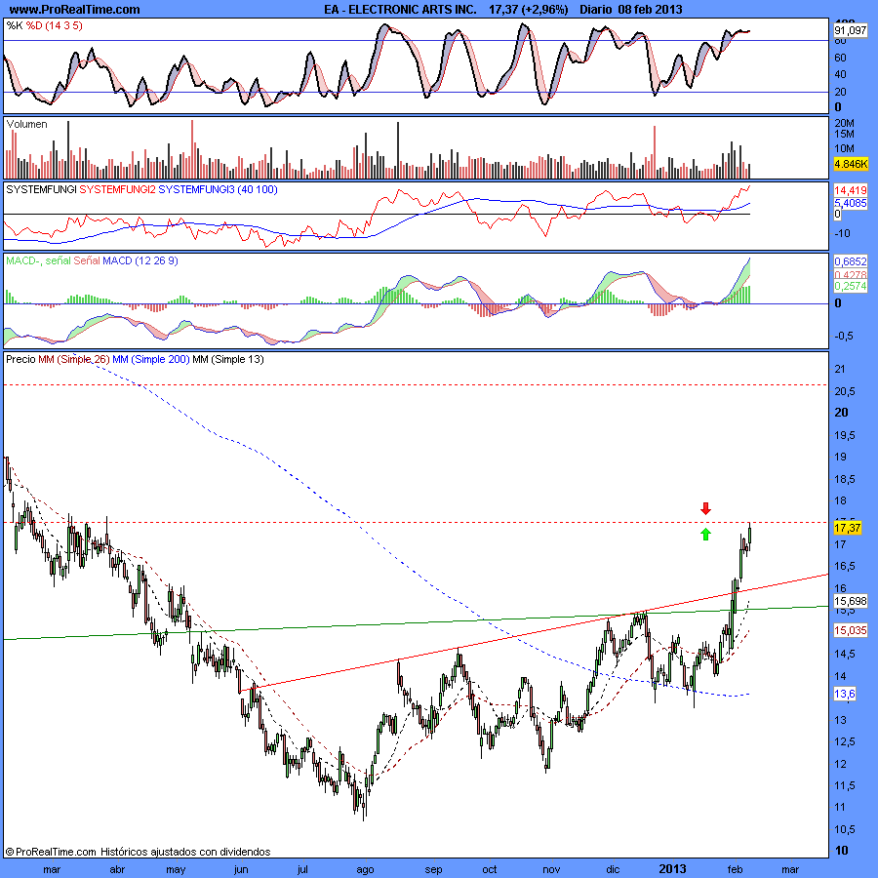
Task: Click the 2013 year label on time axis
Action: click(x=672, y=869)
